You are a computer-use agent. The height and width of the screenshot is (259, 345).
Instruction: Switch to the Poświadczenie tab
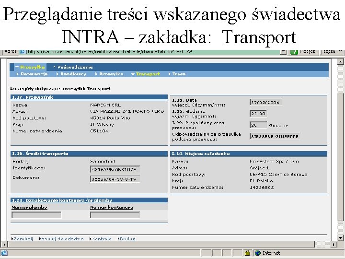pos(75,67)
